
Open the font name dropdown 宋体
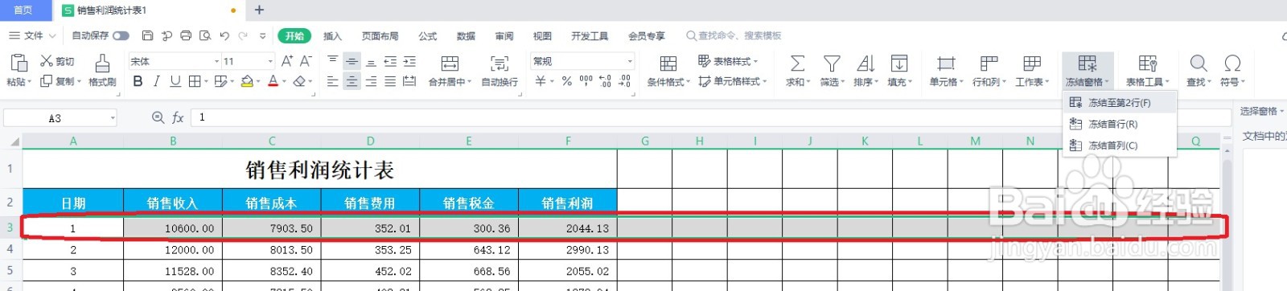216,61
